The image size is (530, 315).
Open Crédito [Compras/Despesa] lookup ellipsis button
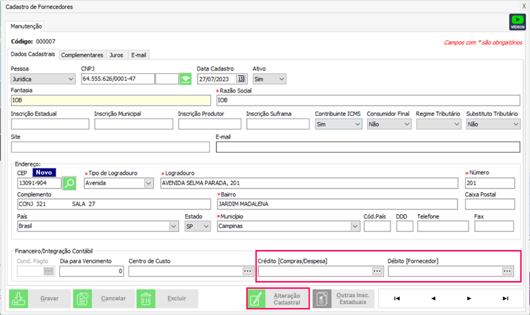pos(377,271)
